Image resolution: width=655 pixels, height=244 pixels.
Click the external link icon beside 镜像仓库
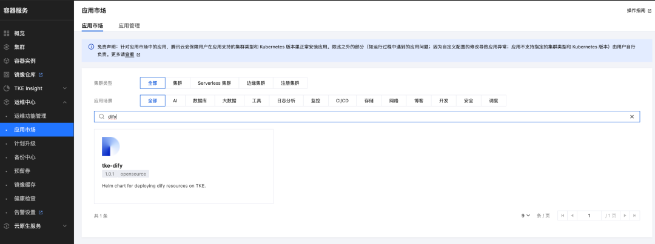(x=41, y=74)
